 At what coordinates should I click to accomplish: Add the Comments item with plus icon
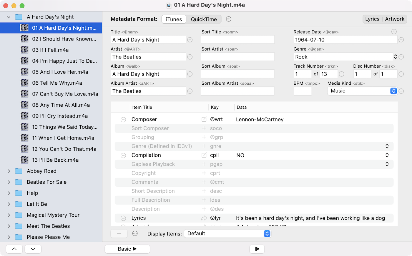(x=204, y=182)
